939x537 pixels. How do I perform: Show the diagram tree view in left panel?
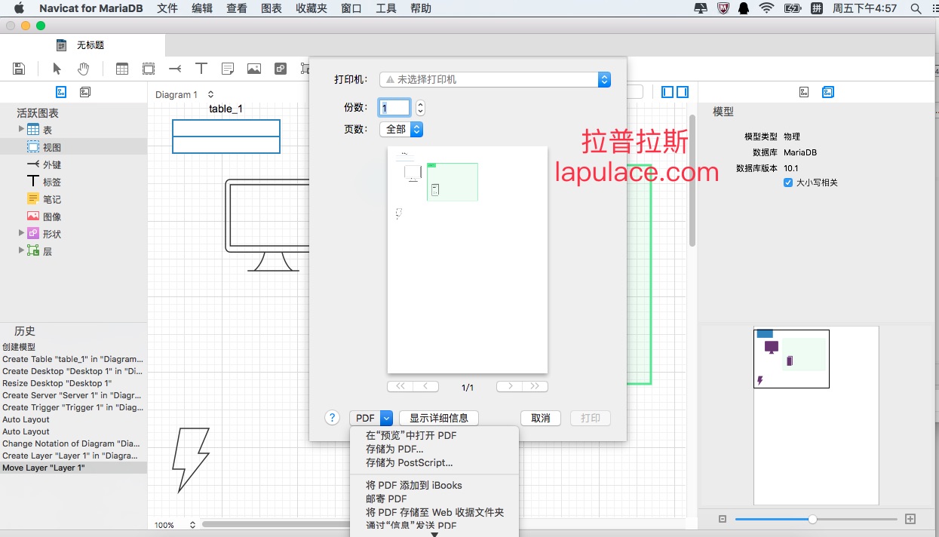point(62,92)
